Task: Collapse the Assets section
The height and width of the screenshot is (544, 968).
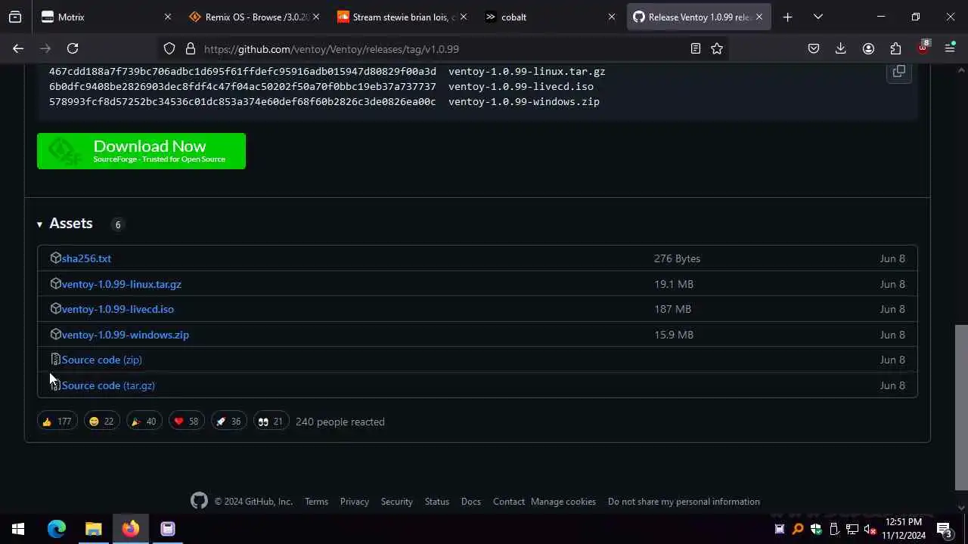Action: tap(65, 224)
